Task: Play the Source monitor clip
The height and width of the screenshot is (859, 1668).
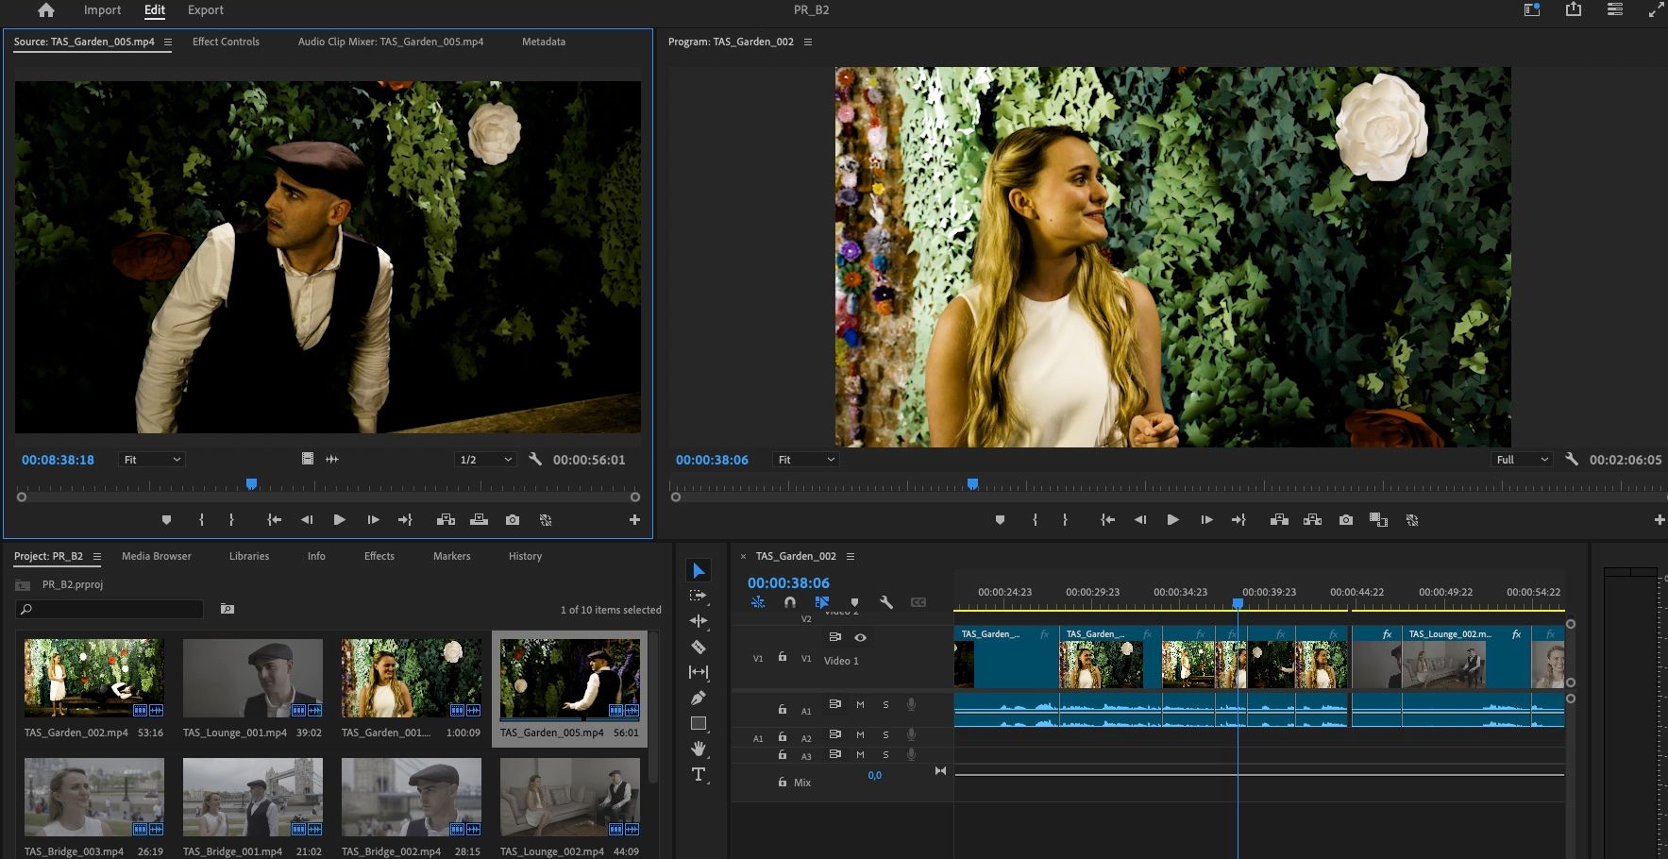Action: tap(339, 520)
